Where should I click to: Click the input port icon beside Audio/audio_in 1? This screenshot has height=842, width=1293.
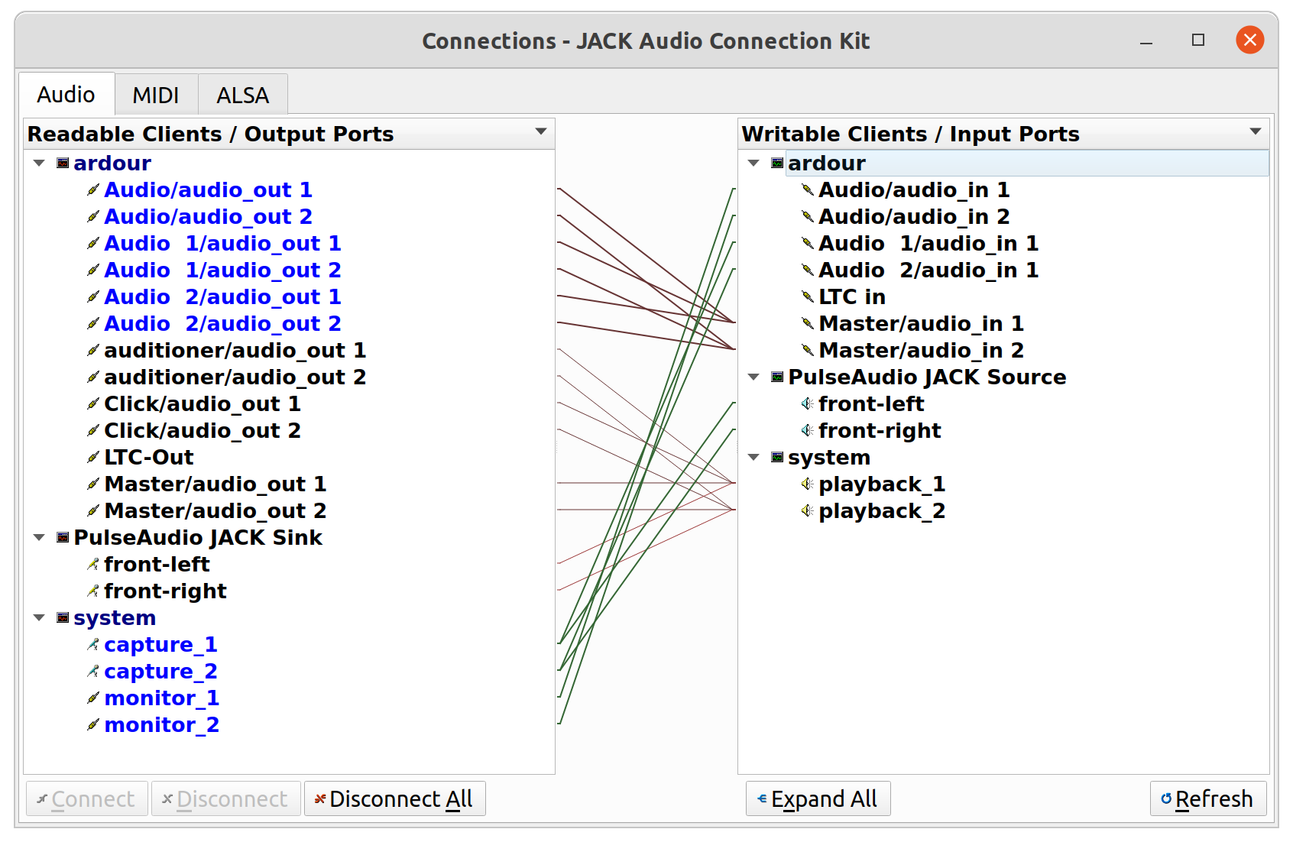tap(808, 189)
